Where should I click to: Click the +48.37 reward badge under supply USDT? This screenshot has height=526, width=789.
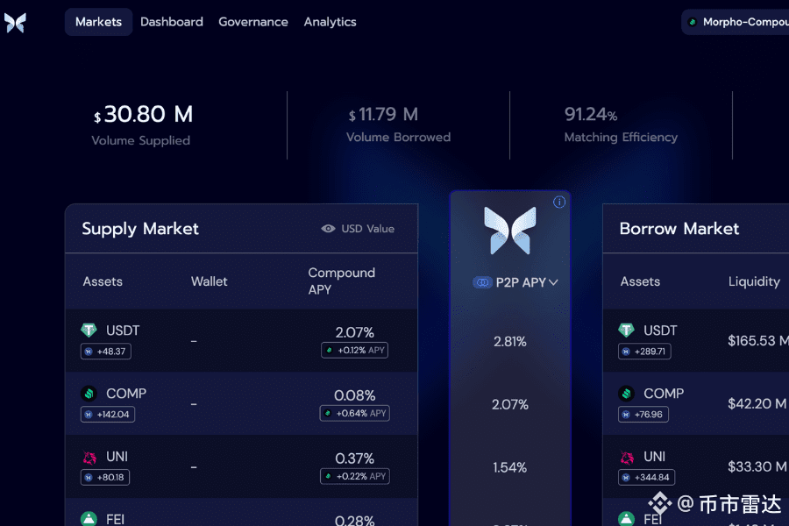click(106, 352)
